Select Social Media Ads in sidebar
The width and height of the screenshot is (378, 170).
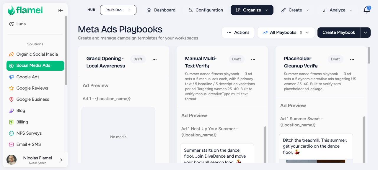click(35, 66)
